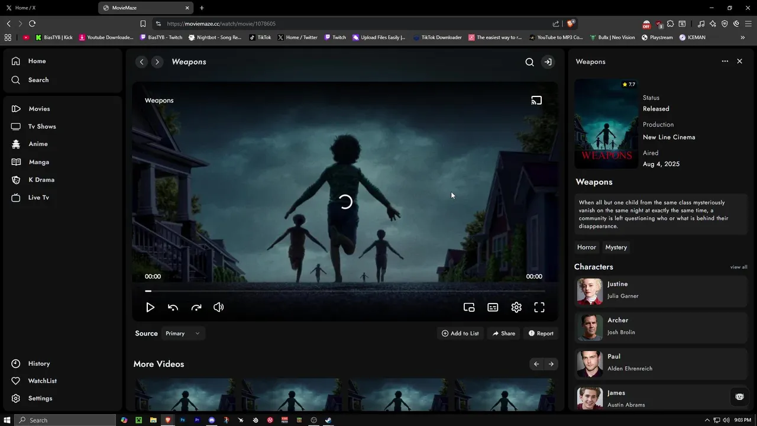This screenshot has width=757, height=426.
Task: Open the first More Videos thumbnail
Action: pyautogui.click(x=186, y=394)
